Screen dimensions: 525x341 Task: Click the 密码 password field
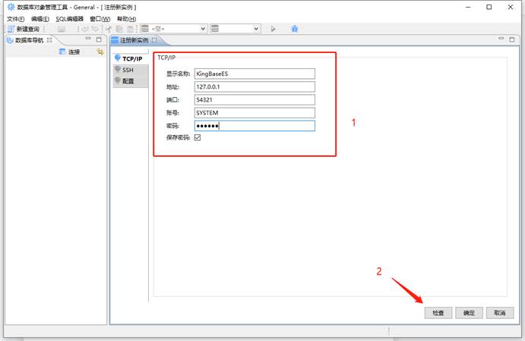(255, 126)
